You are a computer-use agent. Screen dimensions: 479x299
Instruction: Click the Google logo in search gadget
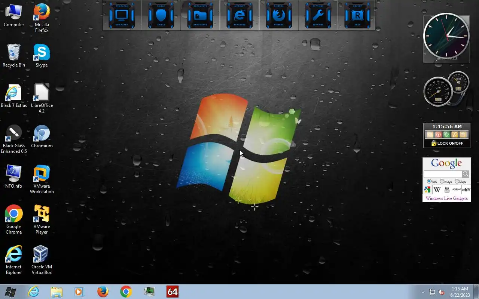tap(446, 164)
